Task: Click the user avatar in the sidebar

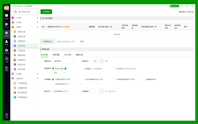Action: click(x=7, y=8)
